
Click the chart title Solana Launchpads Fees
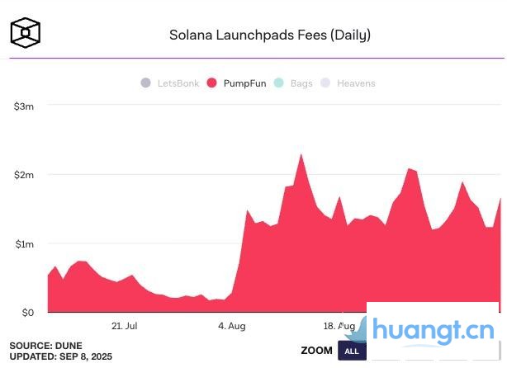(x=270, y=35)
